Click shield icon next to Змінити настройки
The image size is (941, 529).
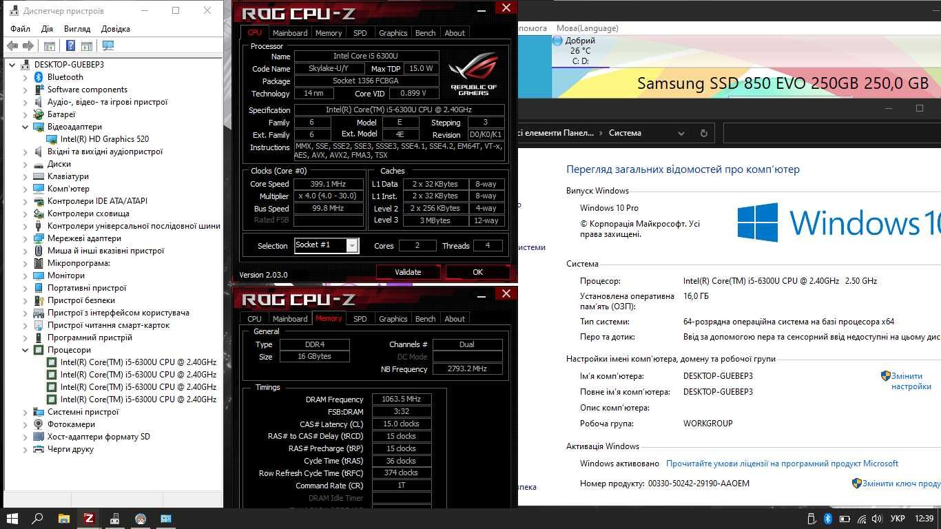point(885,376)
